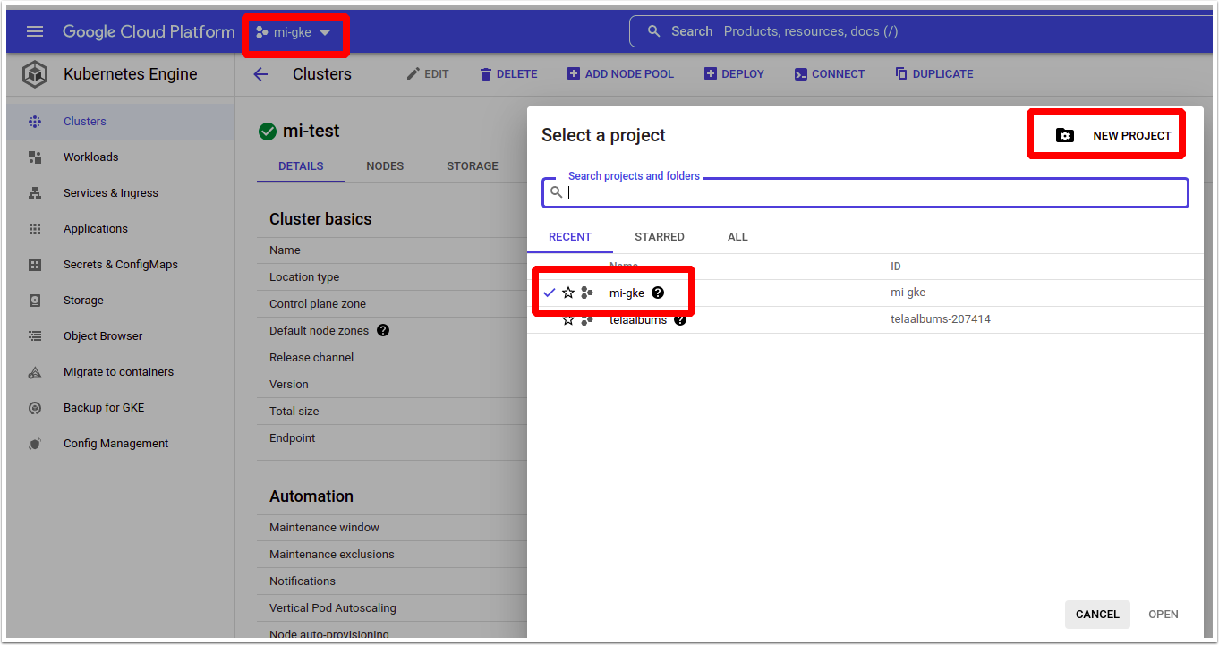
Task: Star the telaalbums project
Action: [x=568, y=319]
